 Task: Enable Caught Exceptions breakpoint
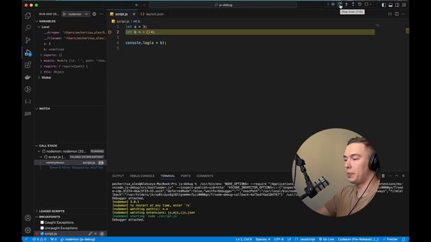point(42,223)
